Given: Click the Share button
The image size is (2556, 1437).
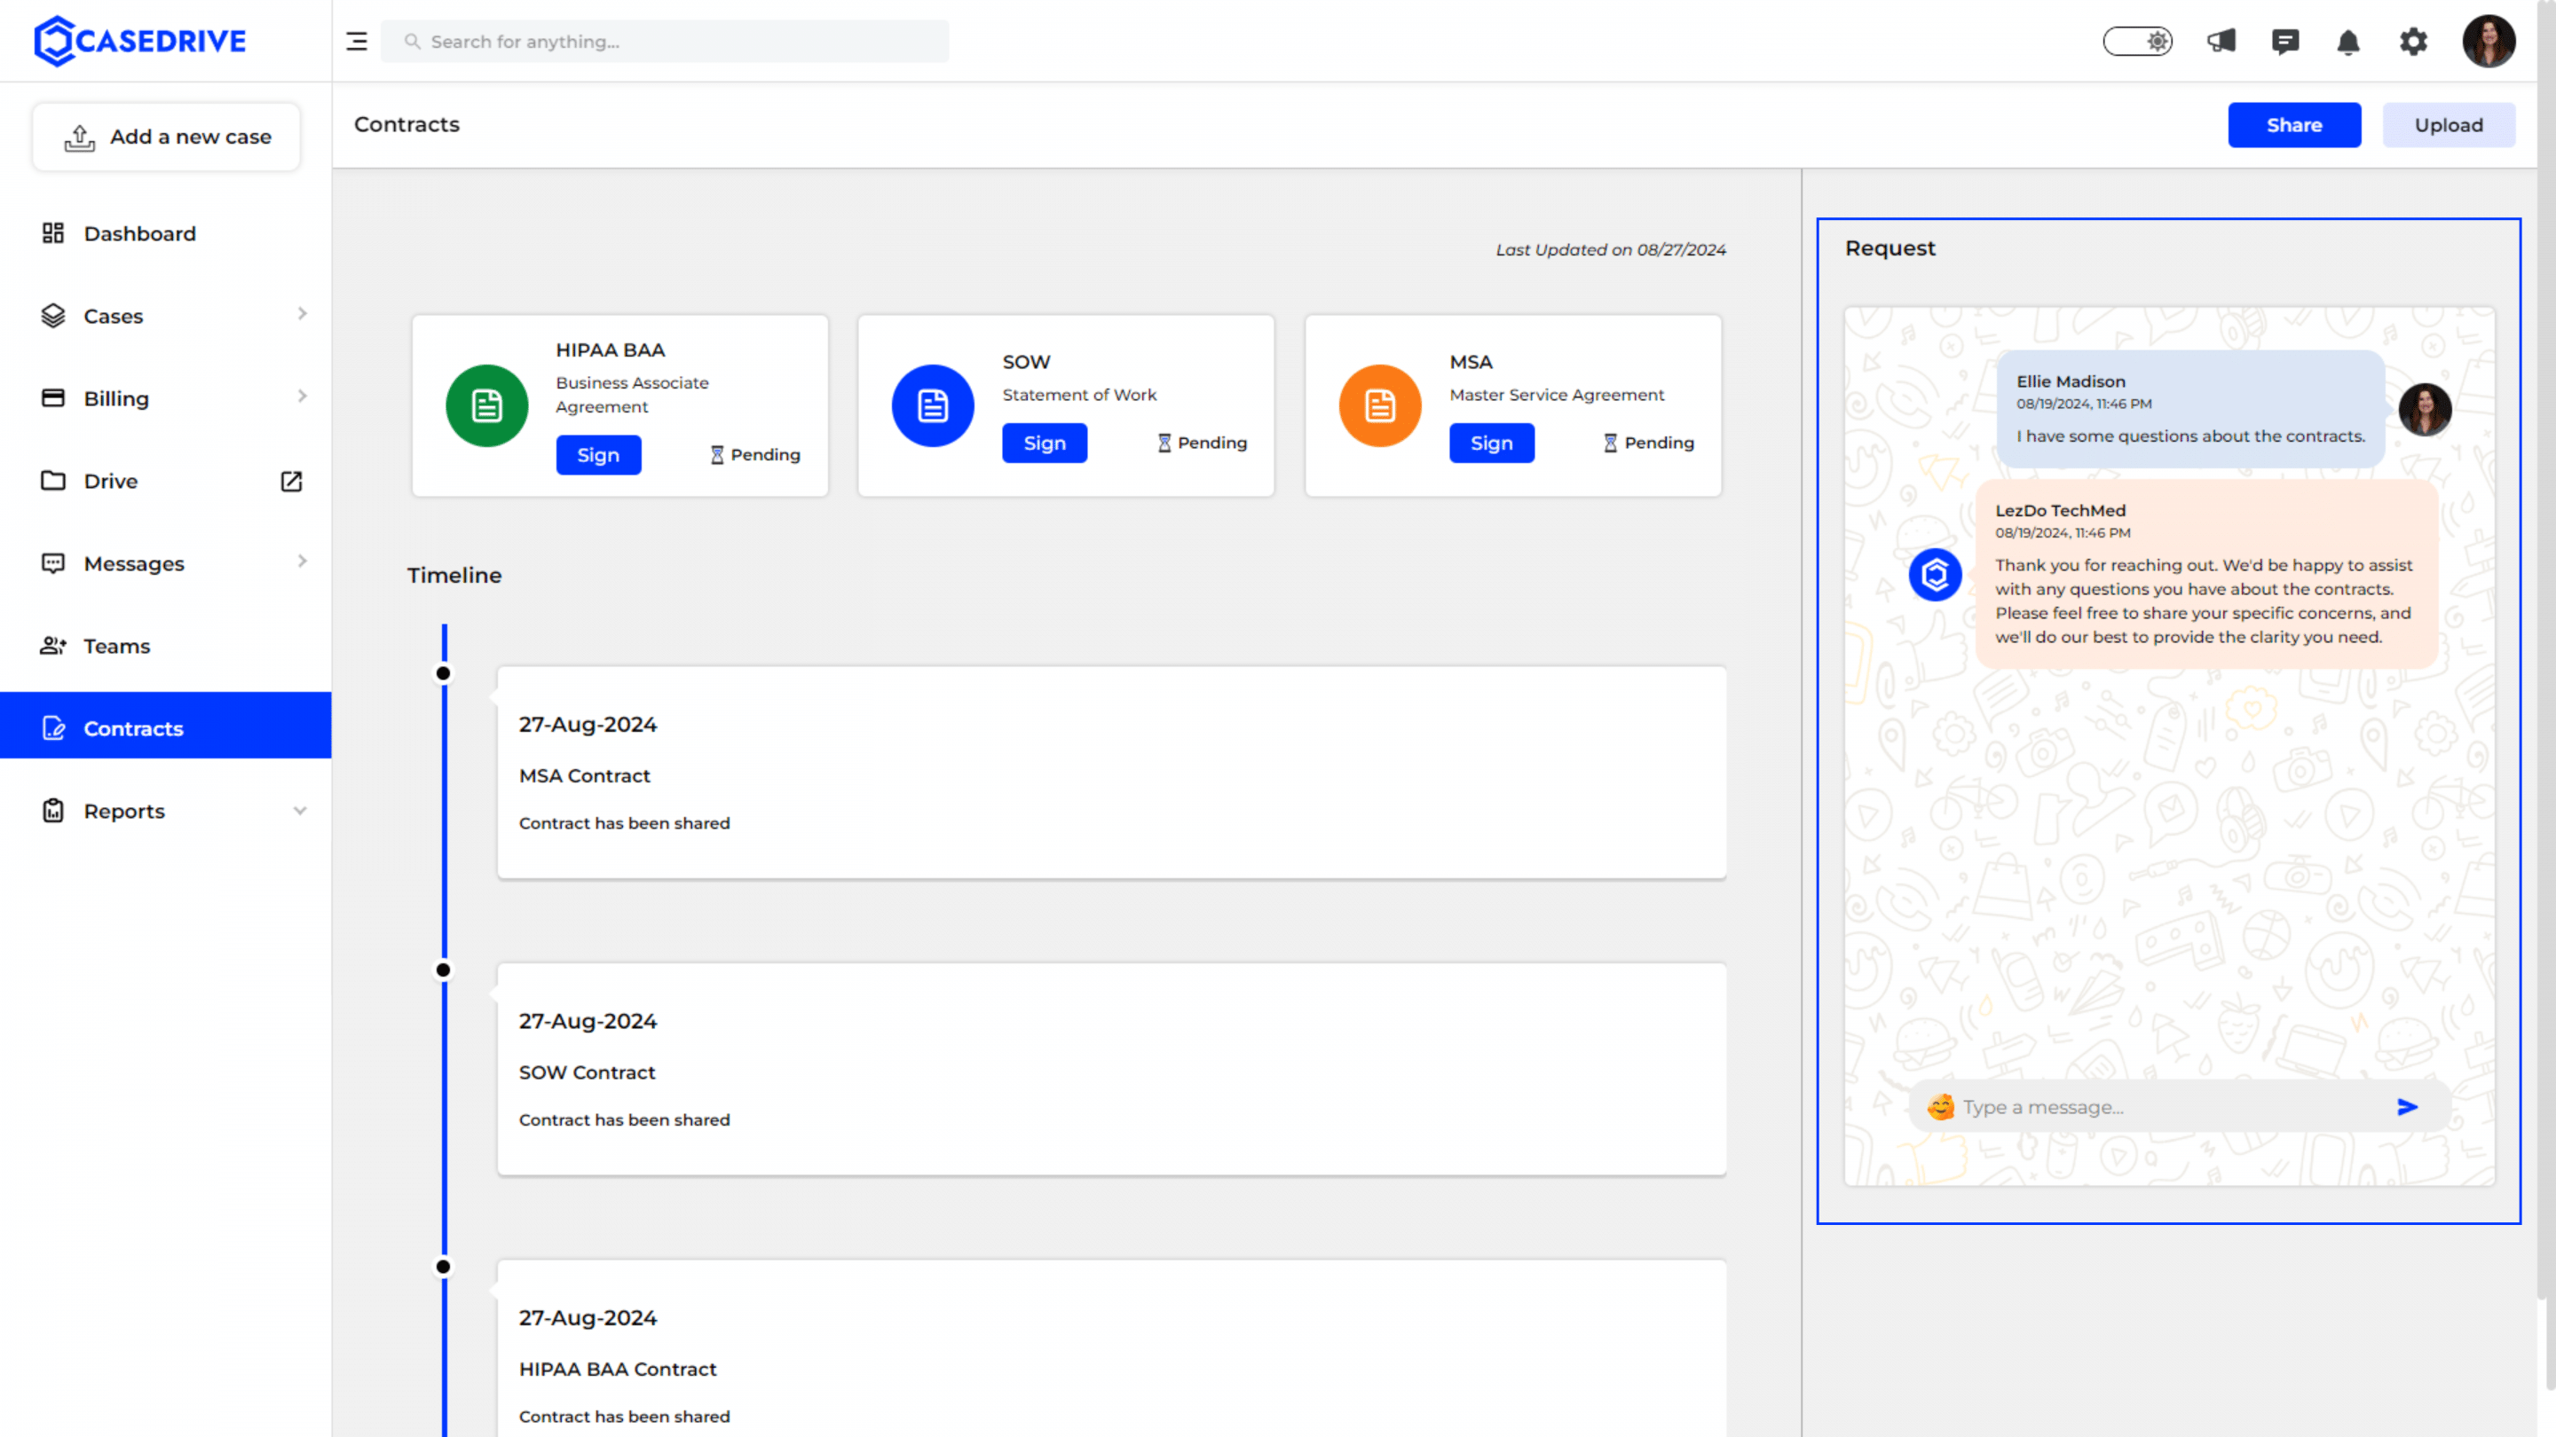Looking at the screenshot, I should 2294,125.
